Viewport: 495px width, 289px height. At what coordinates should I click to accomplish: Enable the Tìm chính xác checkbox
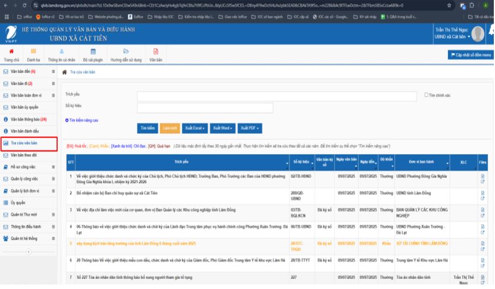click(x=427, y=95)
